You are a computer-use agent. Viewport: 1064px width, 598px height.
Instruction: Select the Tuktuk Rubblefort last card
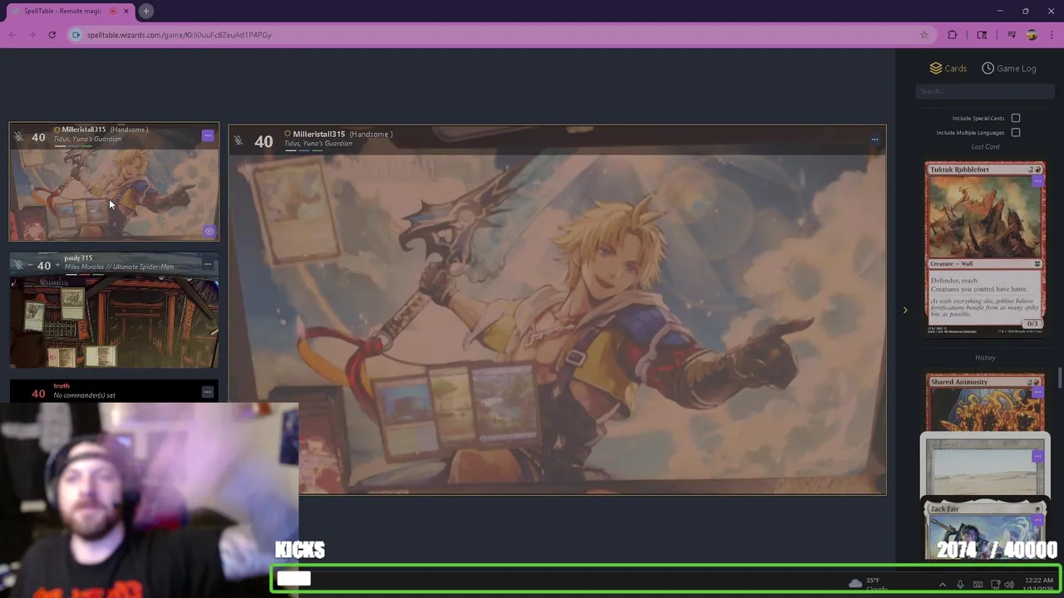pos(985,248)
